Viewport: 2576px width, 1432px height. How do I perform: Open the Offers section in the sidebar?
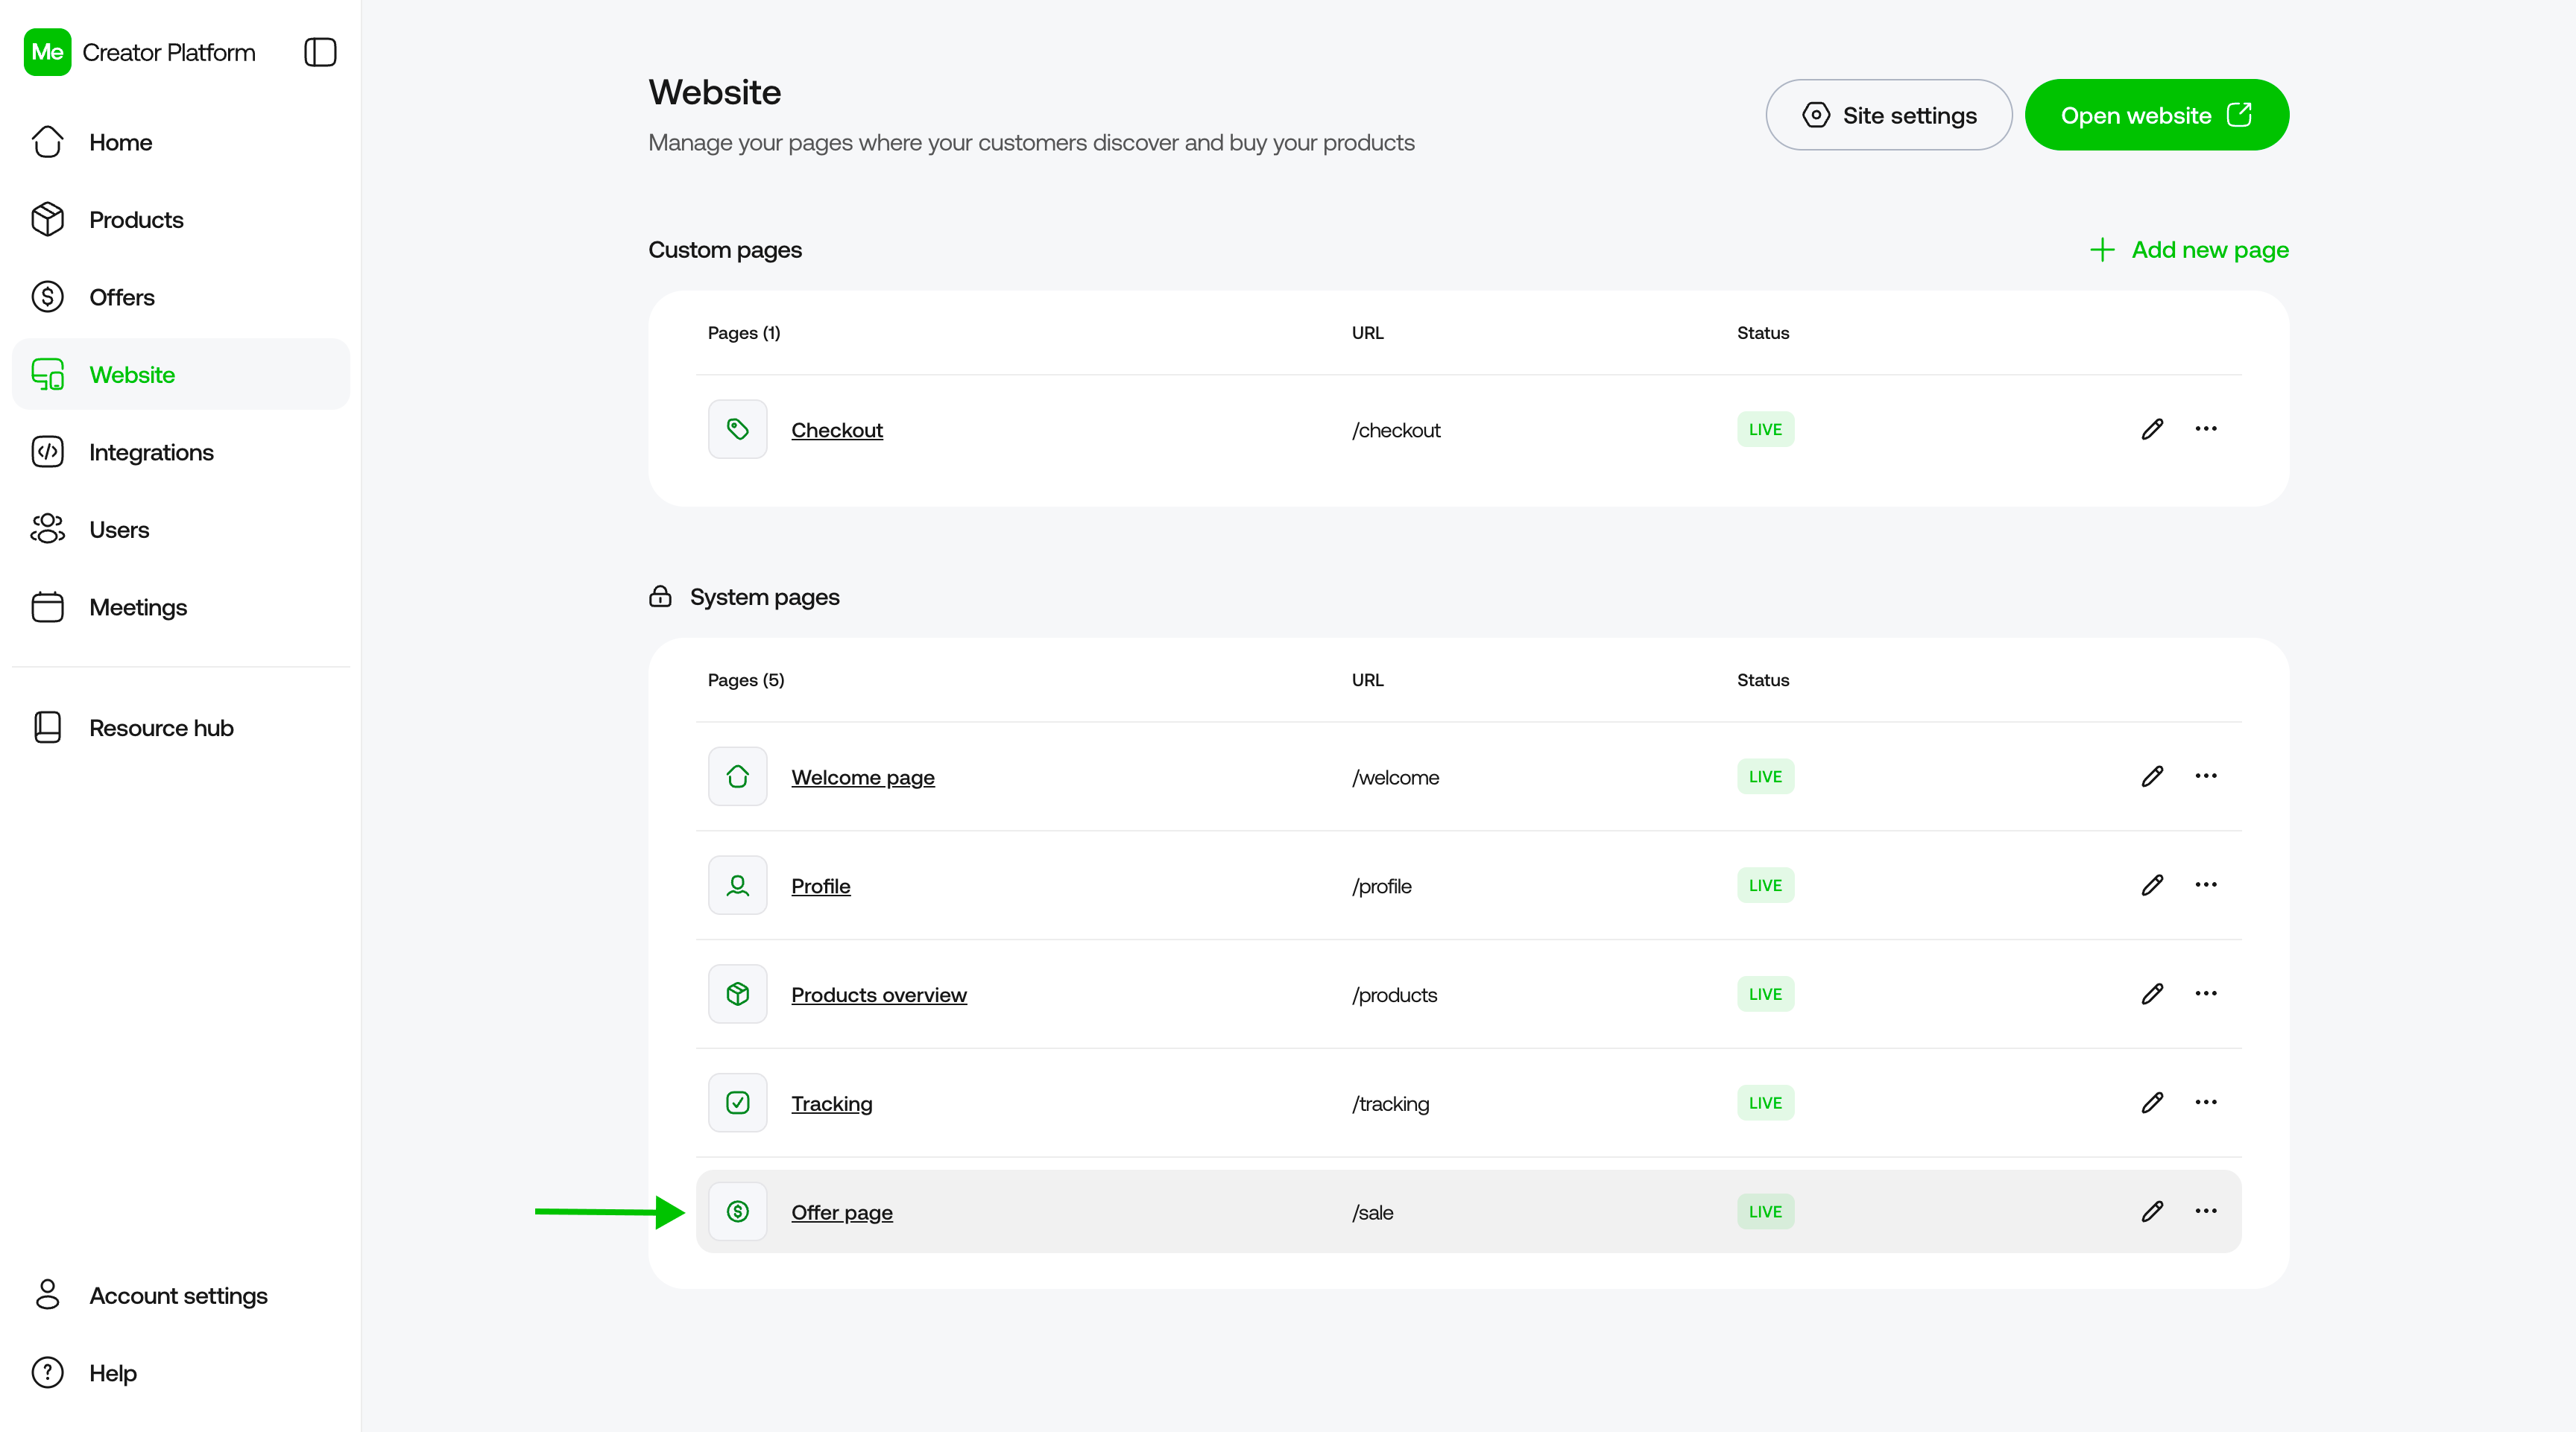click(181, 297)
